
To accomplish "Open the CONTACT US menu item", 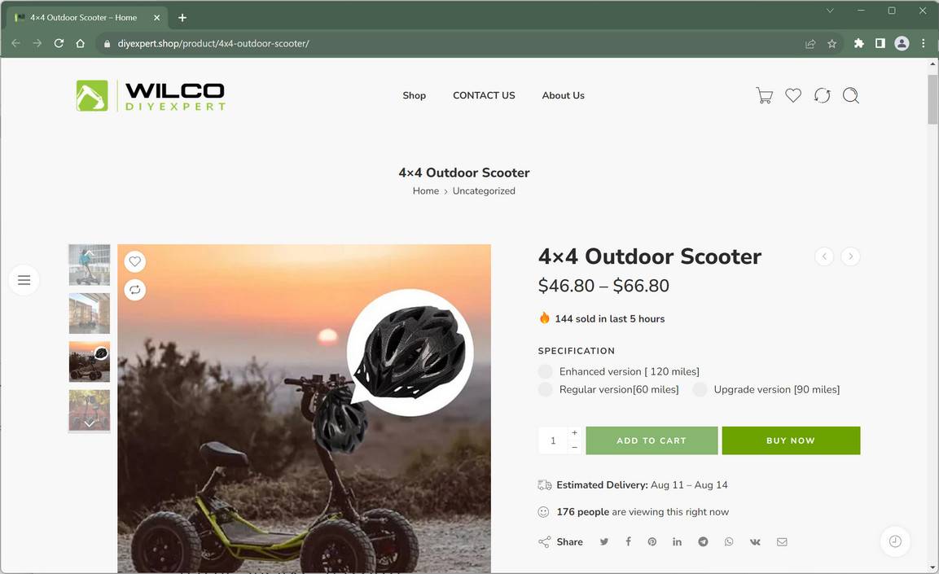I will pos(484,96).
